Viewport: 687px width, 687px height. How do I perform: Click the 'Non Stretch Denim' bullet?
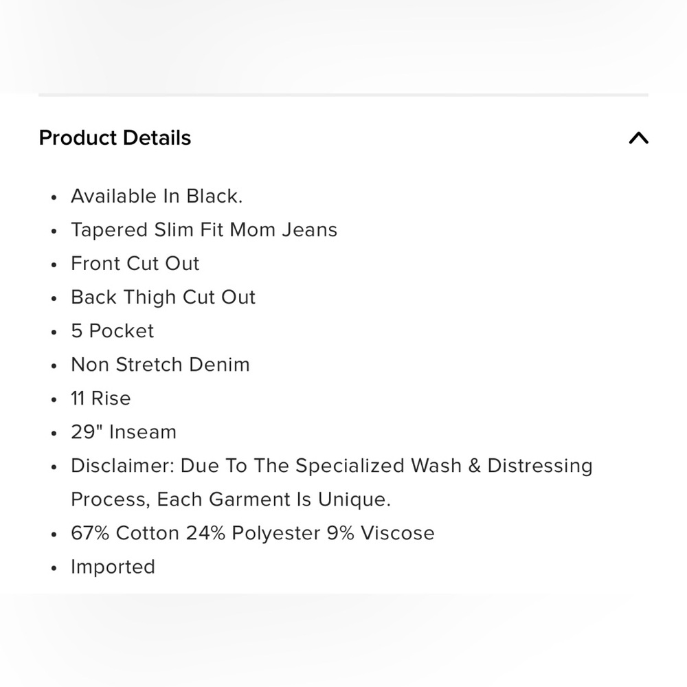click(160, 365)
